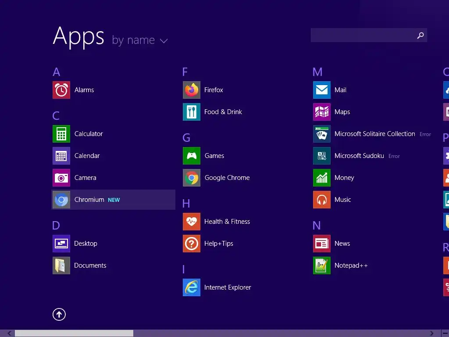Click the 'Maps' label text

tap(342, 112)
